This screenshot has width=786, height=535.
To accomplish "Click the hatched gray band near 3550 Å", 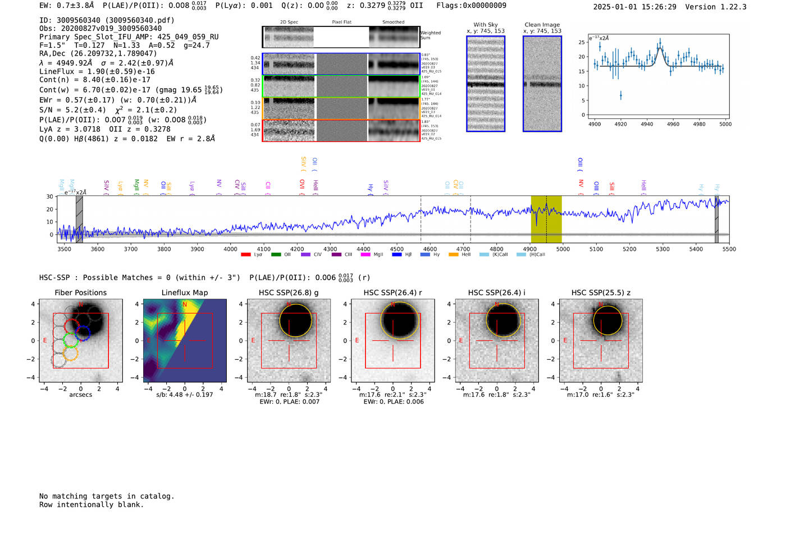I will click(x=79, y=220).
